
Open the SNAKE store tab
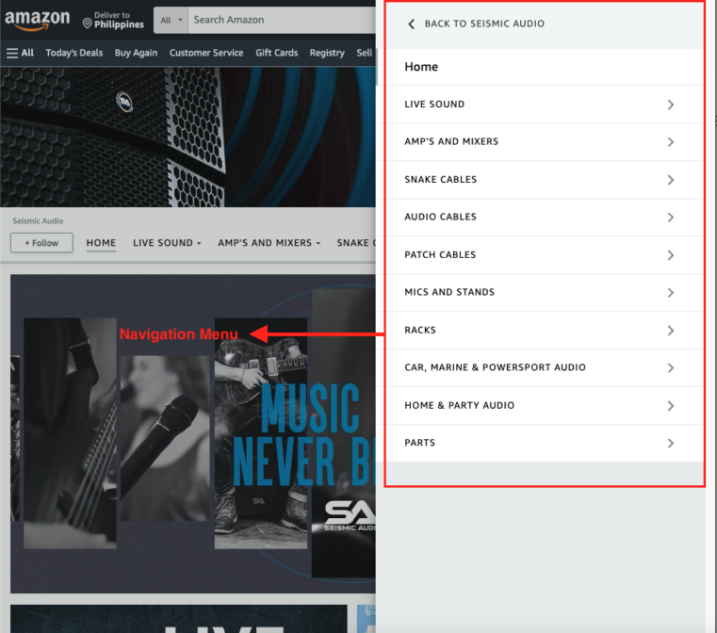[356, 243]
